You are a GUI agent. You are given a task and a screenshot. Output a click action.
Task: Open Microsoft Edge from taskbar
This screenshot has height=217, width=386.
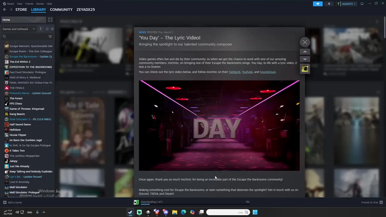pos(183,212)
